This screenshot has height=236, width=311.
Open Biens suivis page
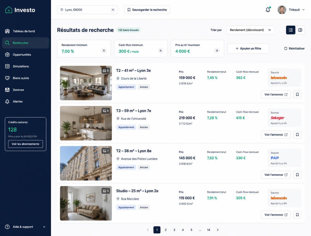pyautogui.click(x=25, y=78)
